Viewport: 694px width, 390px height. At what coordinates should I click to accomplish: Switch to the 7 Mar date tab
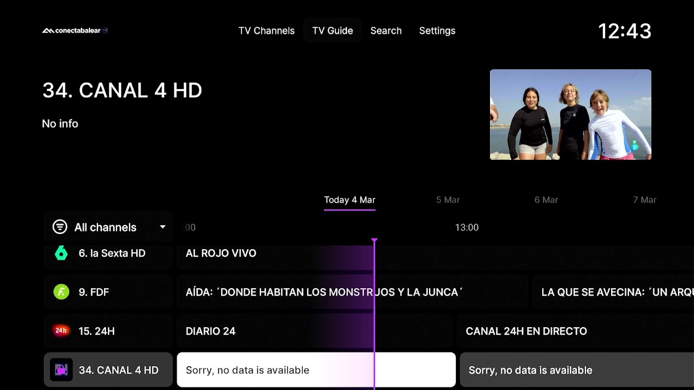[645, 200]
